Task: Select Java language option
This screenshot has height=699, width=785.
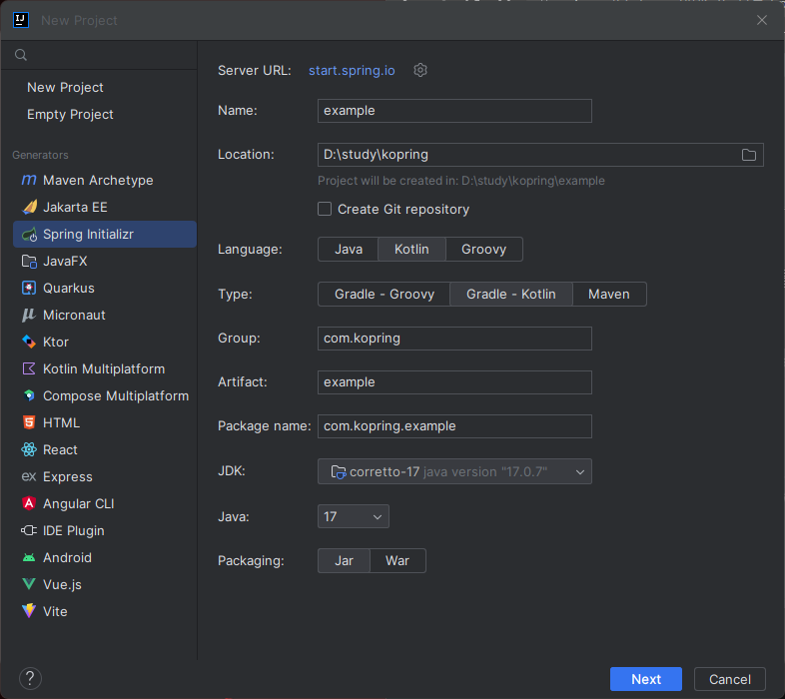Action: click(x=349, y=250)
